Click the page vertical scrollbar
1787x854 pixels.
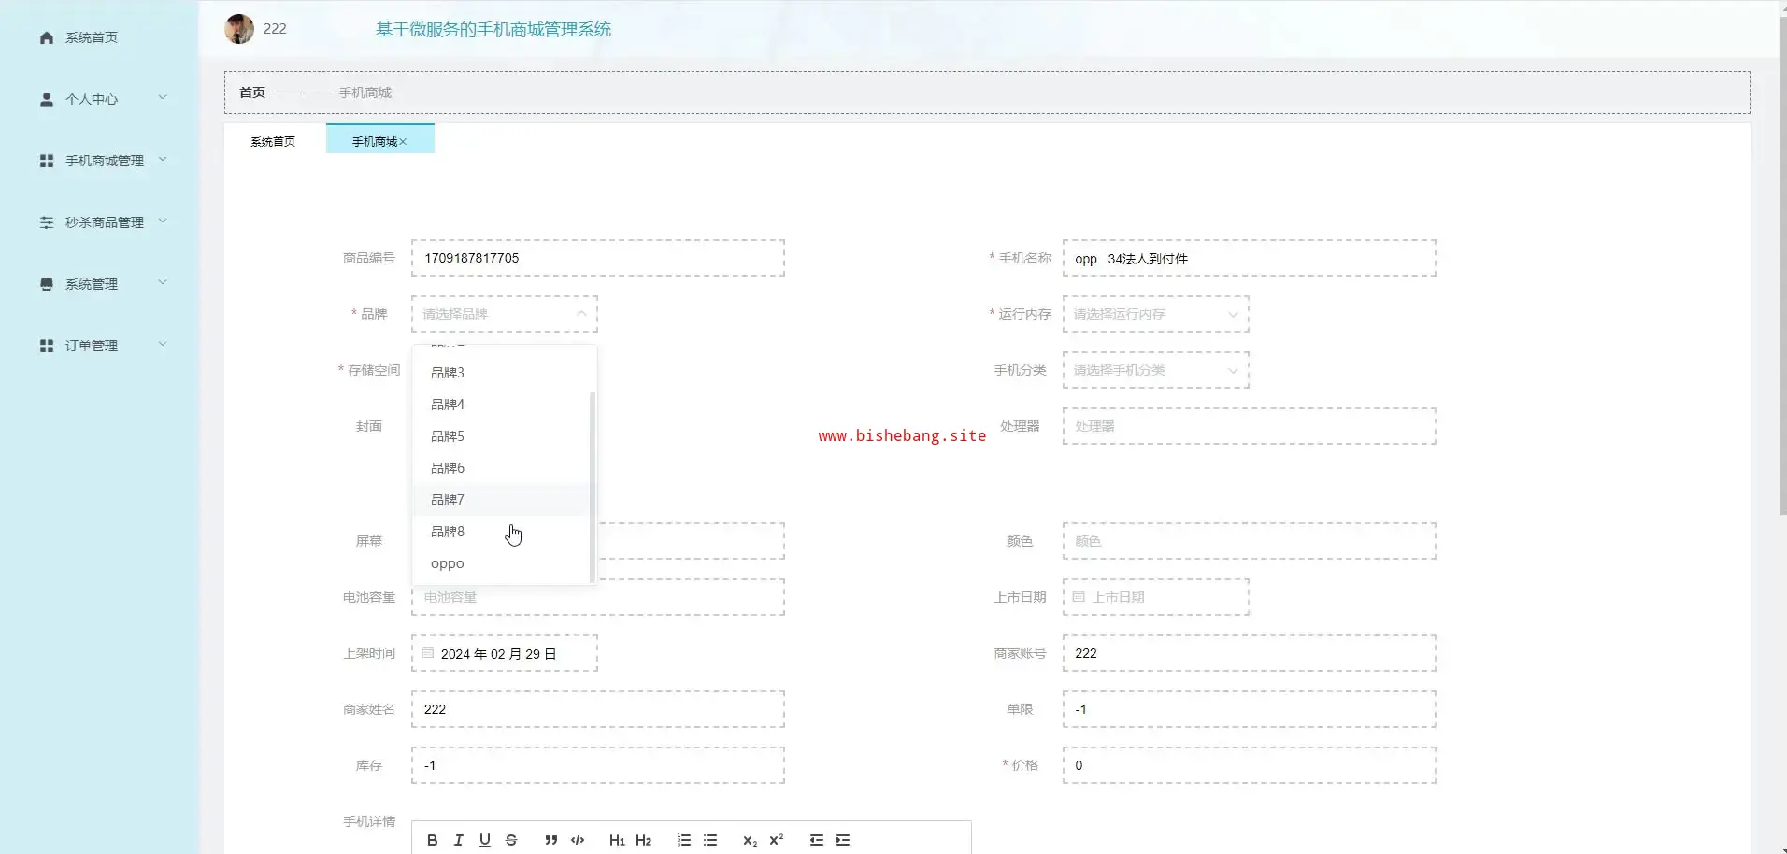pos(1781,266)
